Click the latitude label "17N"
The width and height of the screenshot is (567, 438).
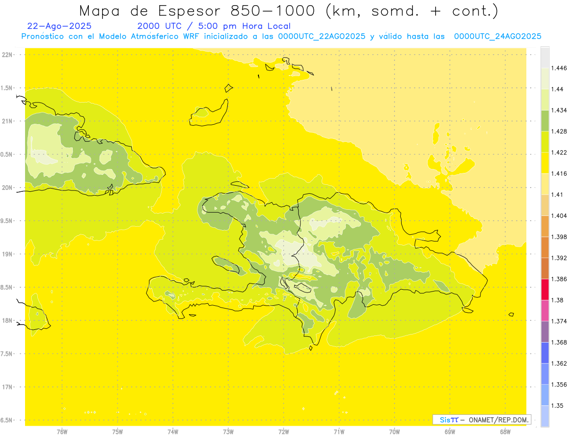pos(7,387)
